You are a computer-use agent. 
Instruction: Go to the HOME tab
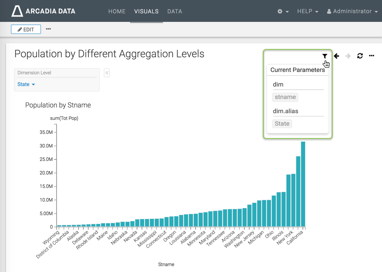(117, 11)
